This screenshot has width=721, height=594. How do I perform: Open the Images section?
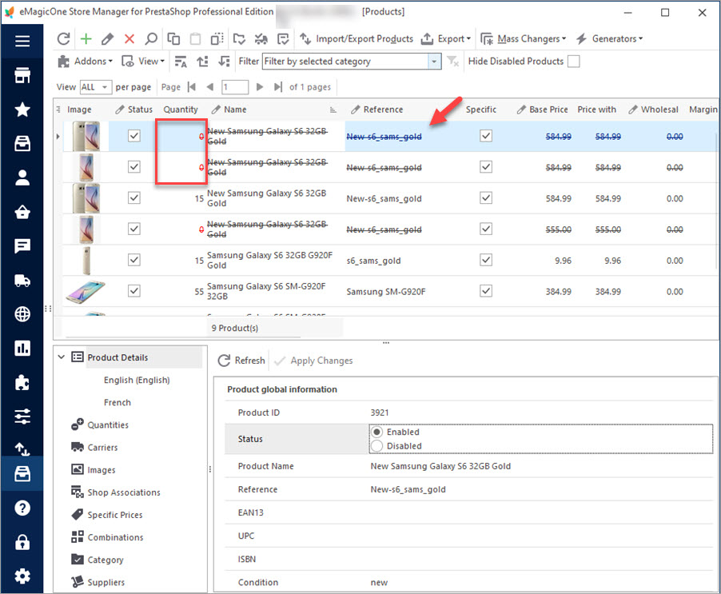[x=94, y=470]
